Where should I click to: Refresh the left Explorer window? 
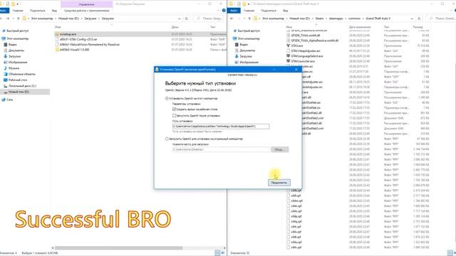[x=187, y=18]
